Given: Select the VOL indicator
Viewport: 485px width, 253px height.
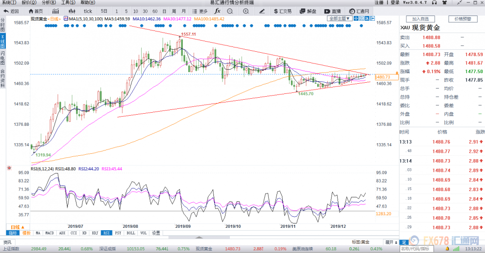Looking at the screenshot, I should point(144,233).
